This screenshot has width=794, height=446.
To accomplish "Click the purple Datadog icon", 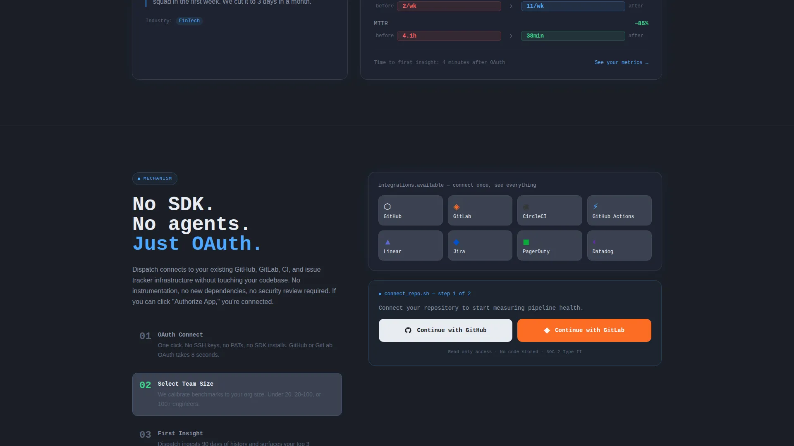I will click(x=595, y=242).
